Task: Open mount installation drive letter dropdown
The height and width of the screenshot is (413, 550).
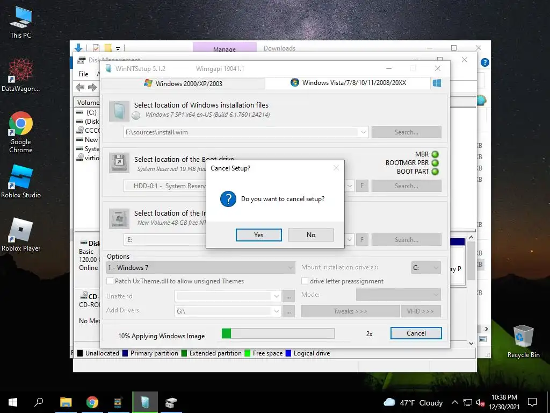Action: pos(426,268)
